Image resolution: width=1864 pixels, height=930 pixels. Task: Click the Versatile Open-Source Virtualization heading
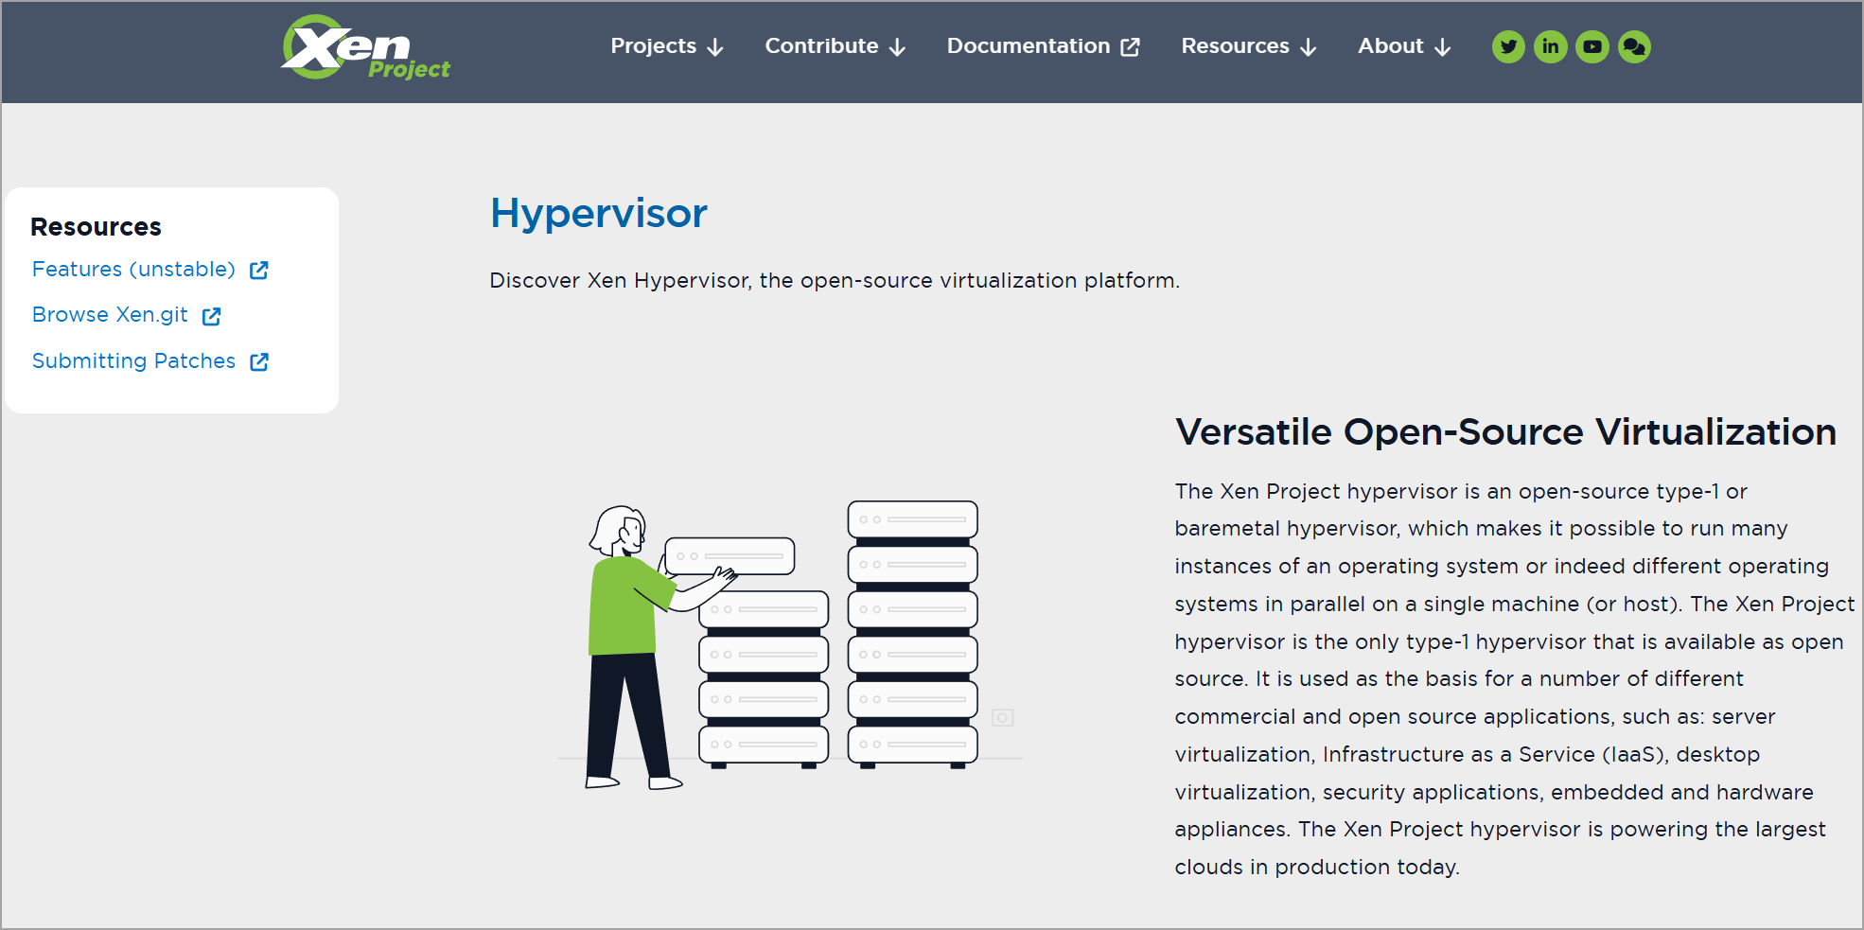[1505, 432]
